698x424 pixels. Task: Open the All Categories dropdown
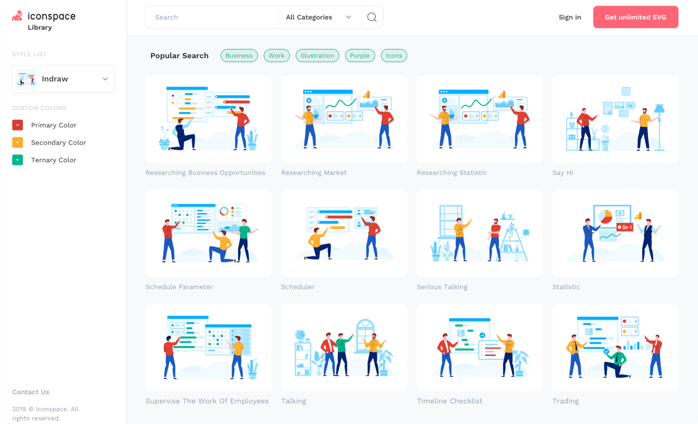[319, 17]
